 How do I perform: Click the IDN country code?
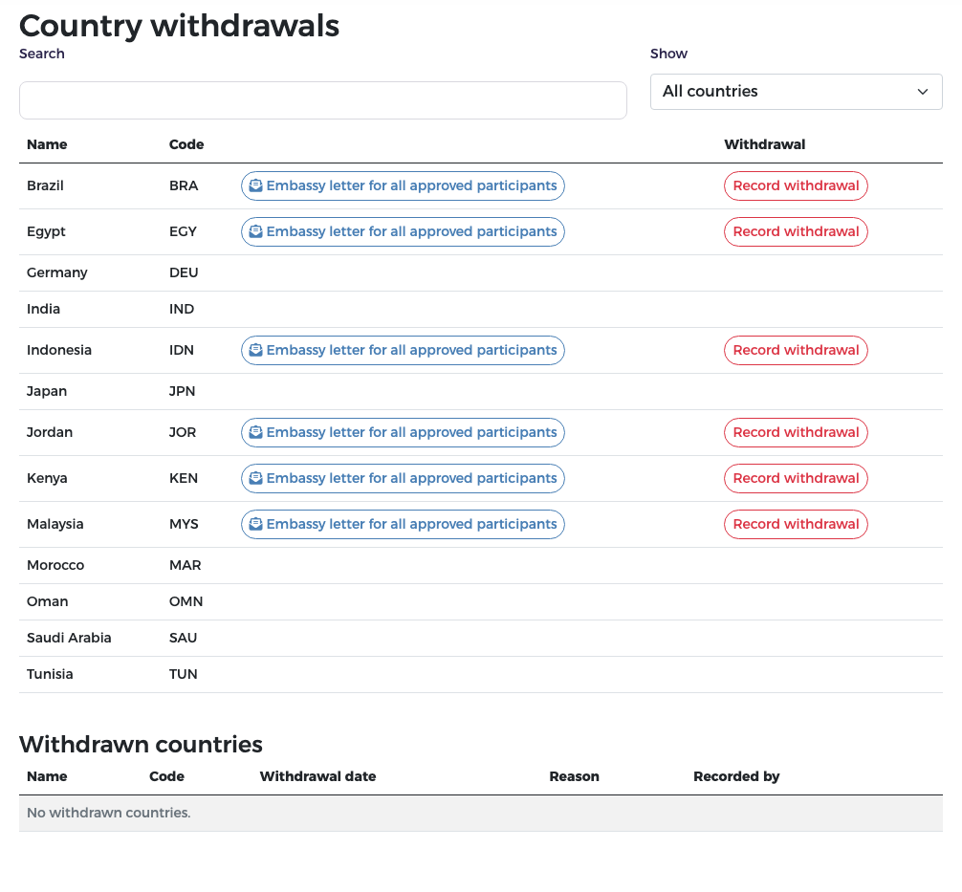(x=182, y=350)
